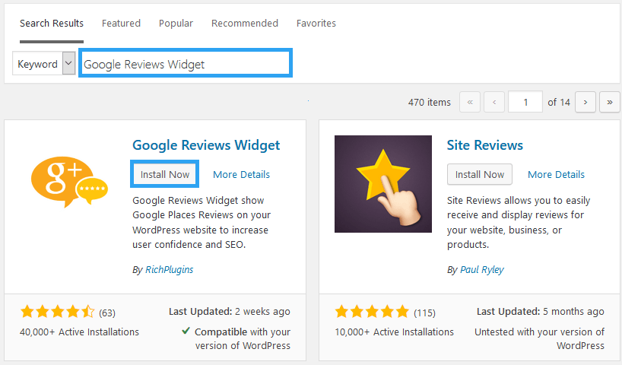Click the (115) ratings count
This screenshot has height=365, width=622.
[424, 313]
